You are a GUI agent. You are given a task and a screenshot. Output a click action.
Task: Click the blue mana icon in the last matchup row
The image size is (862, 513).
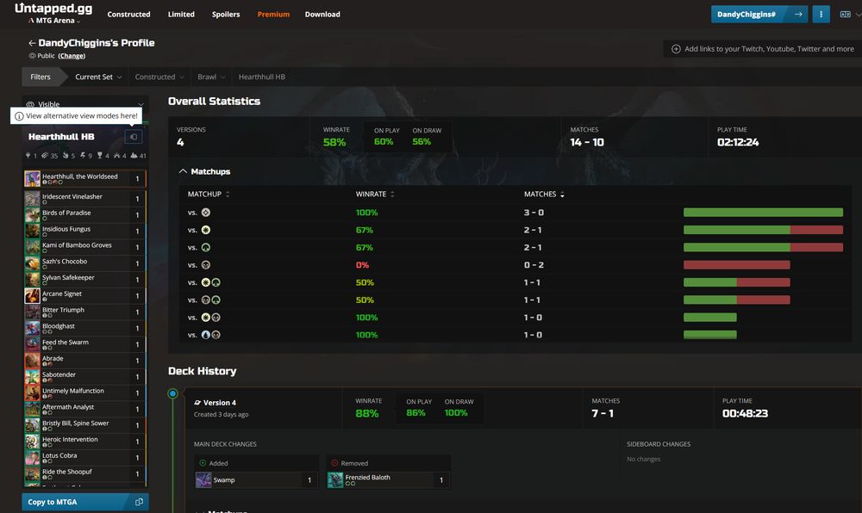[206, 335]
